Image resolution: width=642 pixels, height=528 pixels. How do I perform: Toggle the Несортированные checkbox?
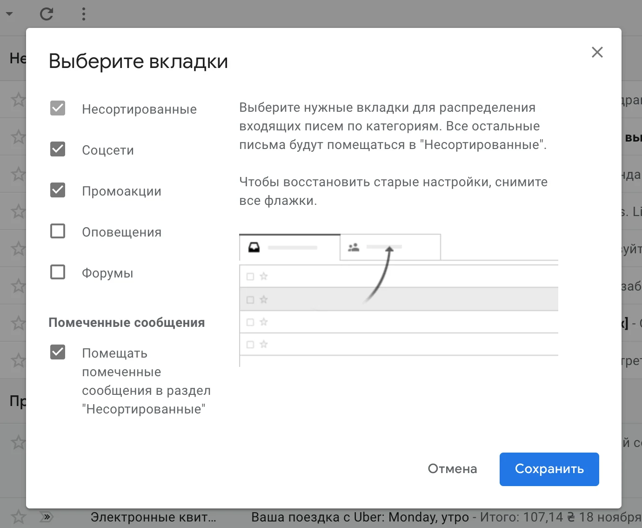coord(58,108)
